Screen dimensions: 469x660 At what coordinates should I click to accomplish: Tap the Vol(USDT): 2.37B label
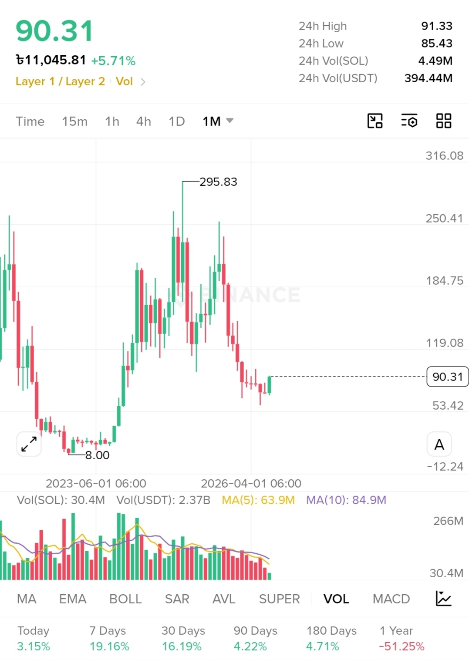coord(163,500)
